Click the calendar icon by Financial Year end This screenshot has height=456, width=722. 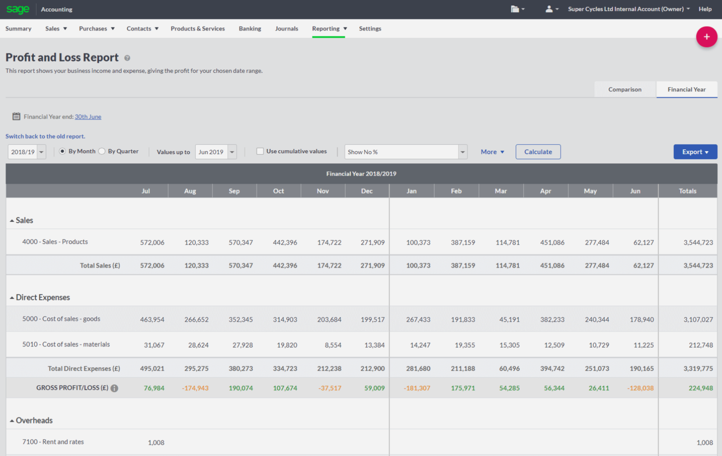[x=16, y=117]
